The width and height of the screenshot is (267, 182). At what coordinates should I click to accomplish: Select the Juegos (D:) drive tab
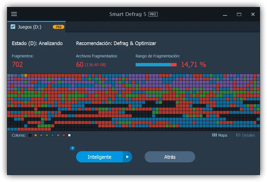(36, 27)
